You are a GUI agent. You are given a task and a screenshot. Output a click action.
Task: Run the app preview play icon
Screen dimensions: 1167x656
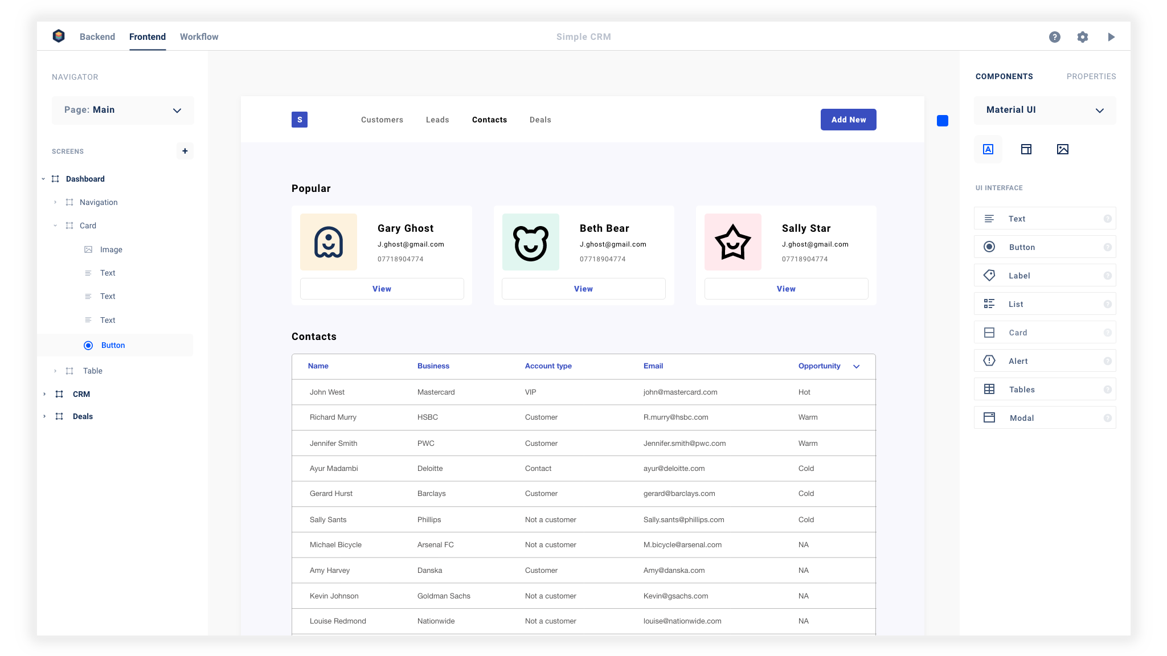click(1111, 37)
